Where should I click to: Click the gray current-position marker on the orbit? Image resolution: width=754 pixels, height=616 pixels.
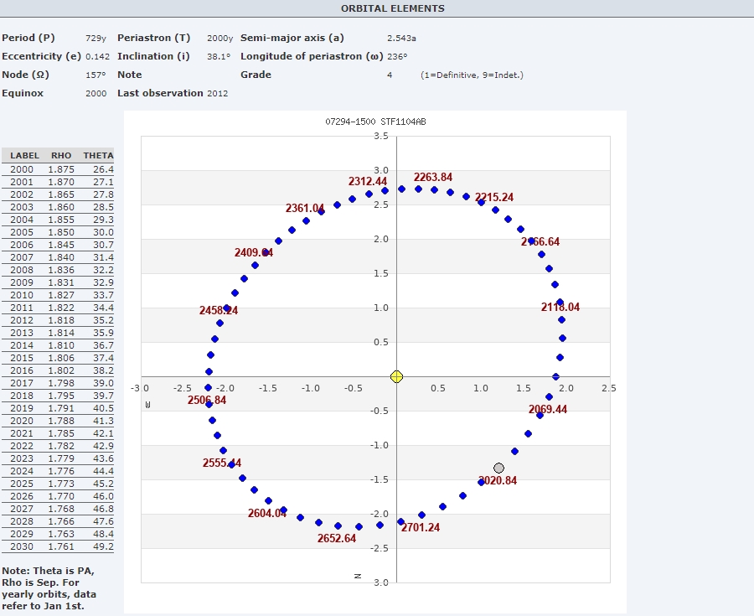point(498,468)
